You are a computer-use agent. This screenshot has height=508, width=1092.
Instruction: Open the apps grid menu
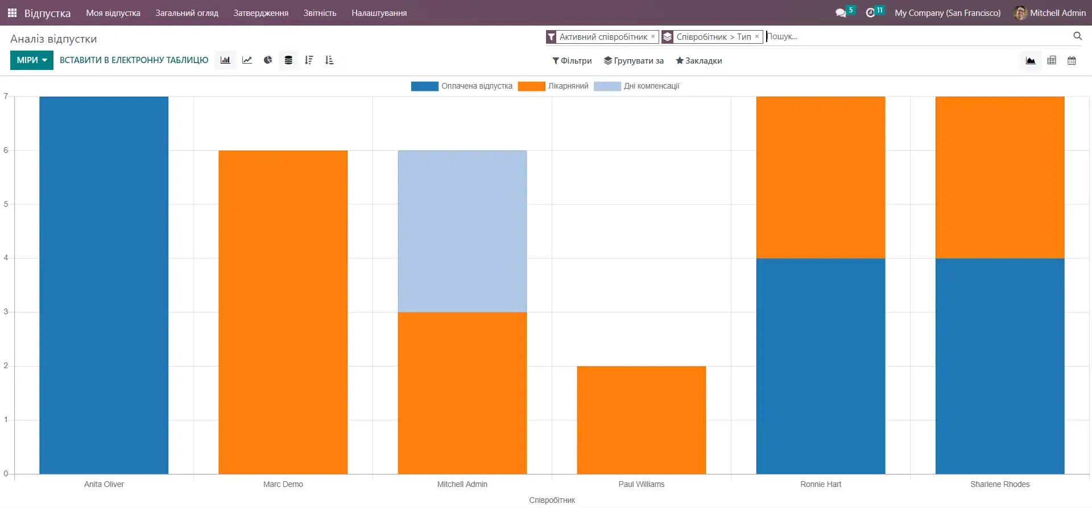tap(12, 13)
